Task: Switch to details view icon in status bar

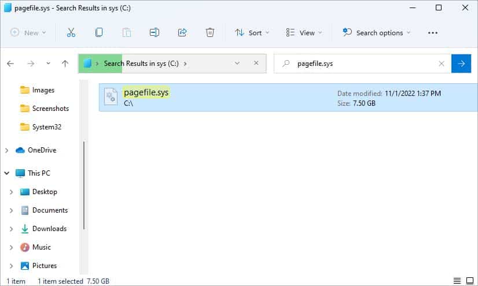Action: tap(457, 281)
